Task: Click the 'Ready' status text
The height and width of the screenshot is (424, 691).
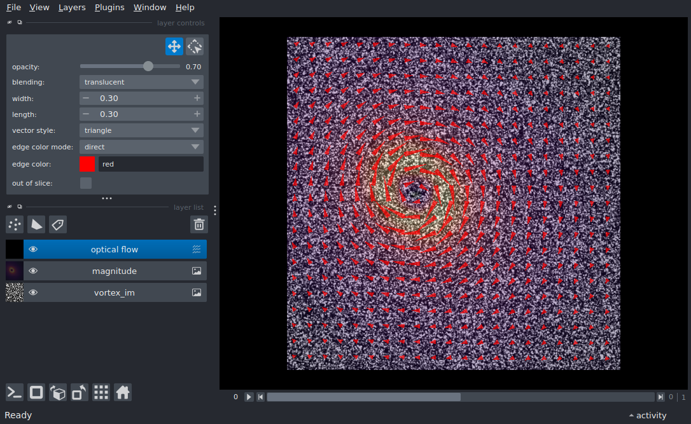Action: [18, 415]
